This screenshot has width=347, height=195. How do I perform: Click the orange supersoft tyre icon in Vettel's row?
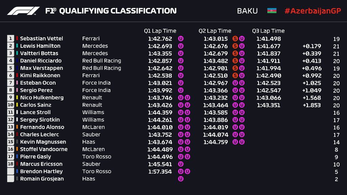tap(235, 39)
